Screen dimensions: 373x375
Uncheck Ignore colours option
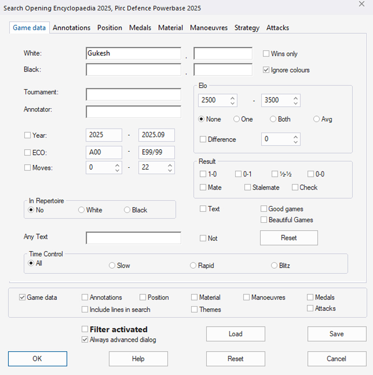pyautogui.click(x=266, y=70)
